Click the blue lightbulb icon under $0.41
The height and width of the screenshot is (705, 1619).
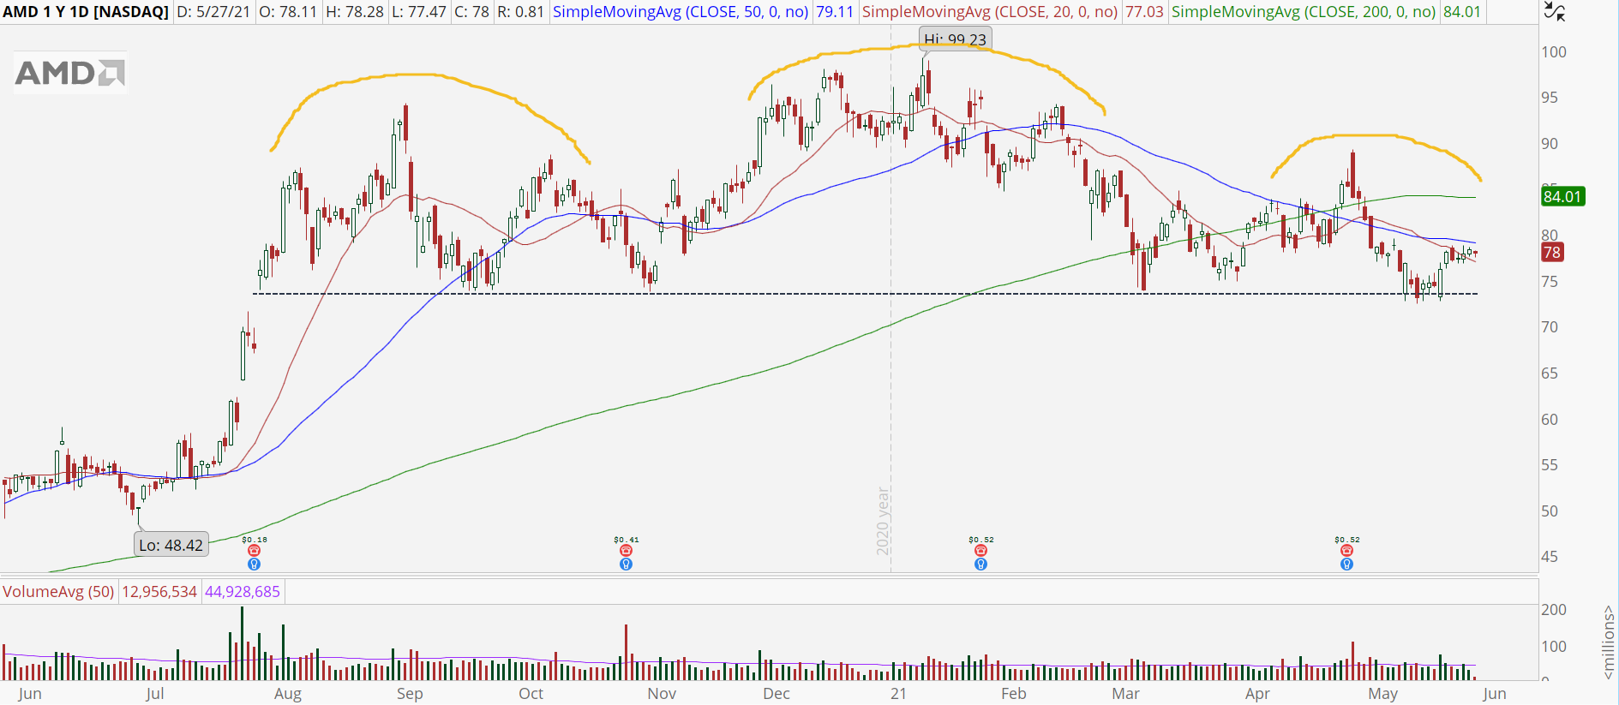pyautogui.click(x=627, y=564)
